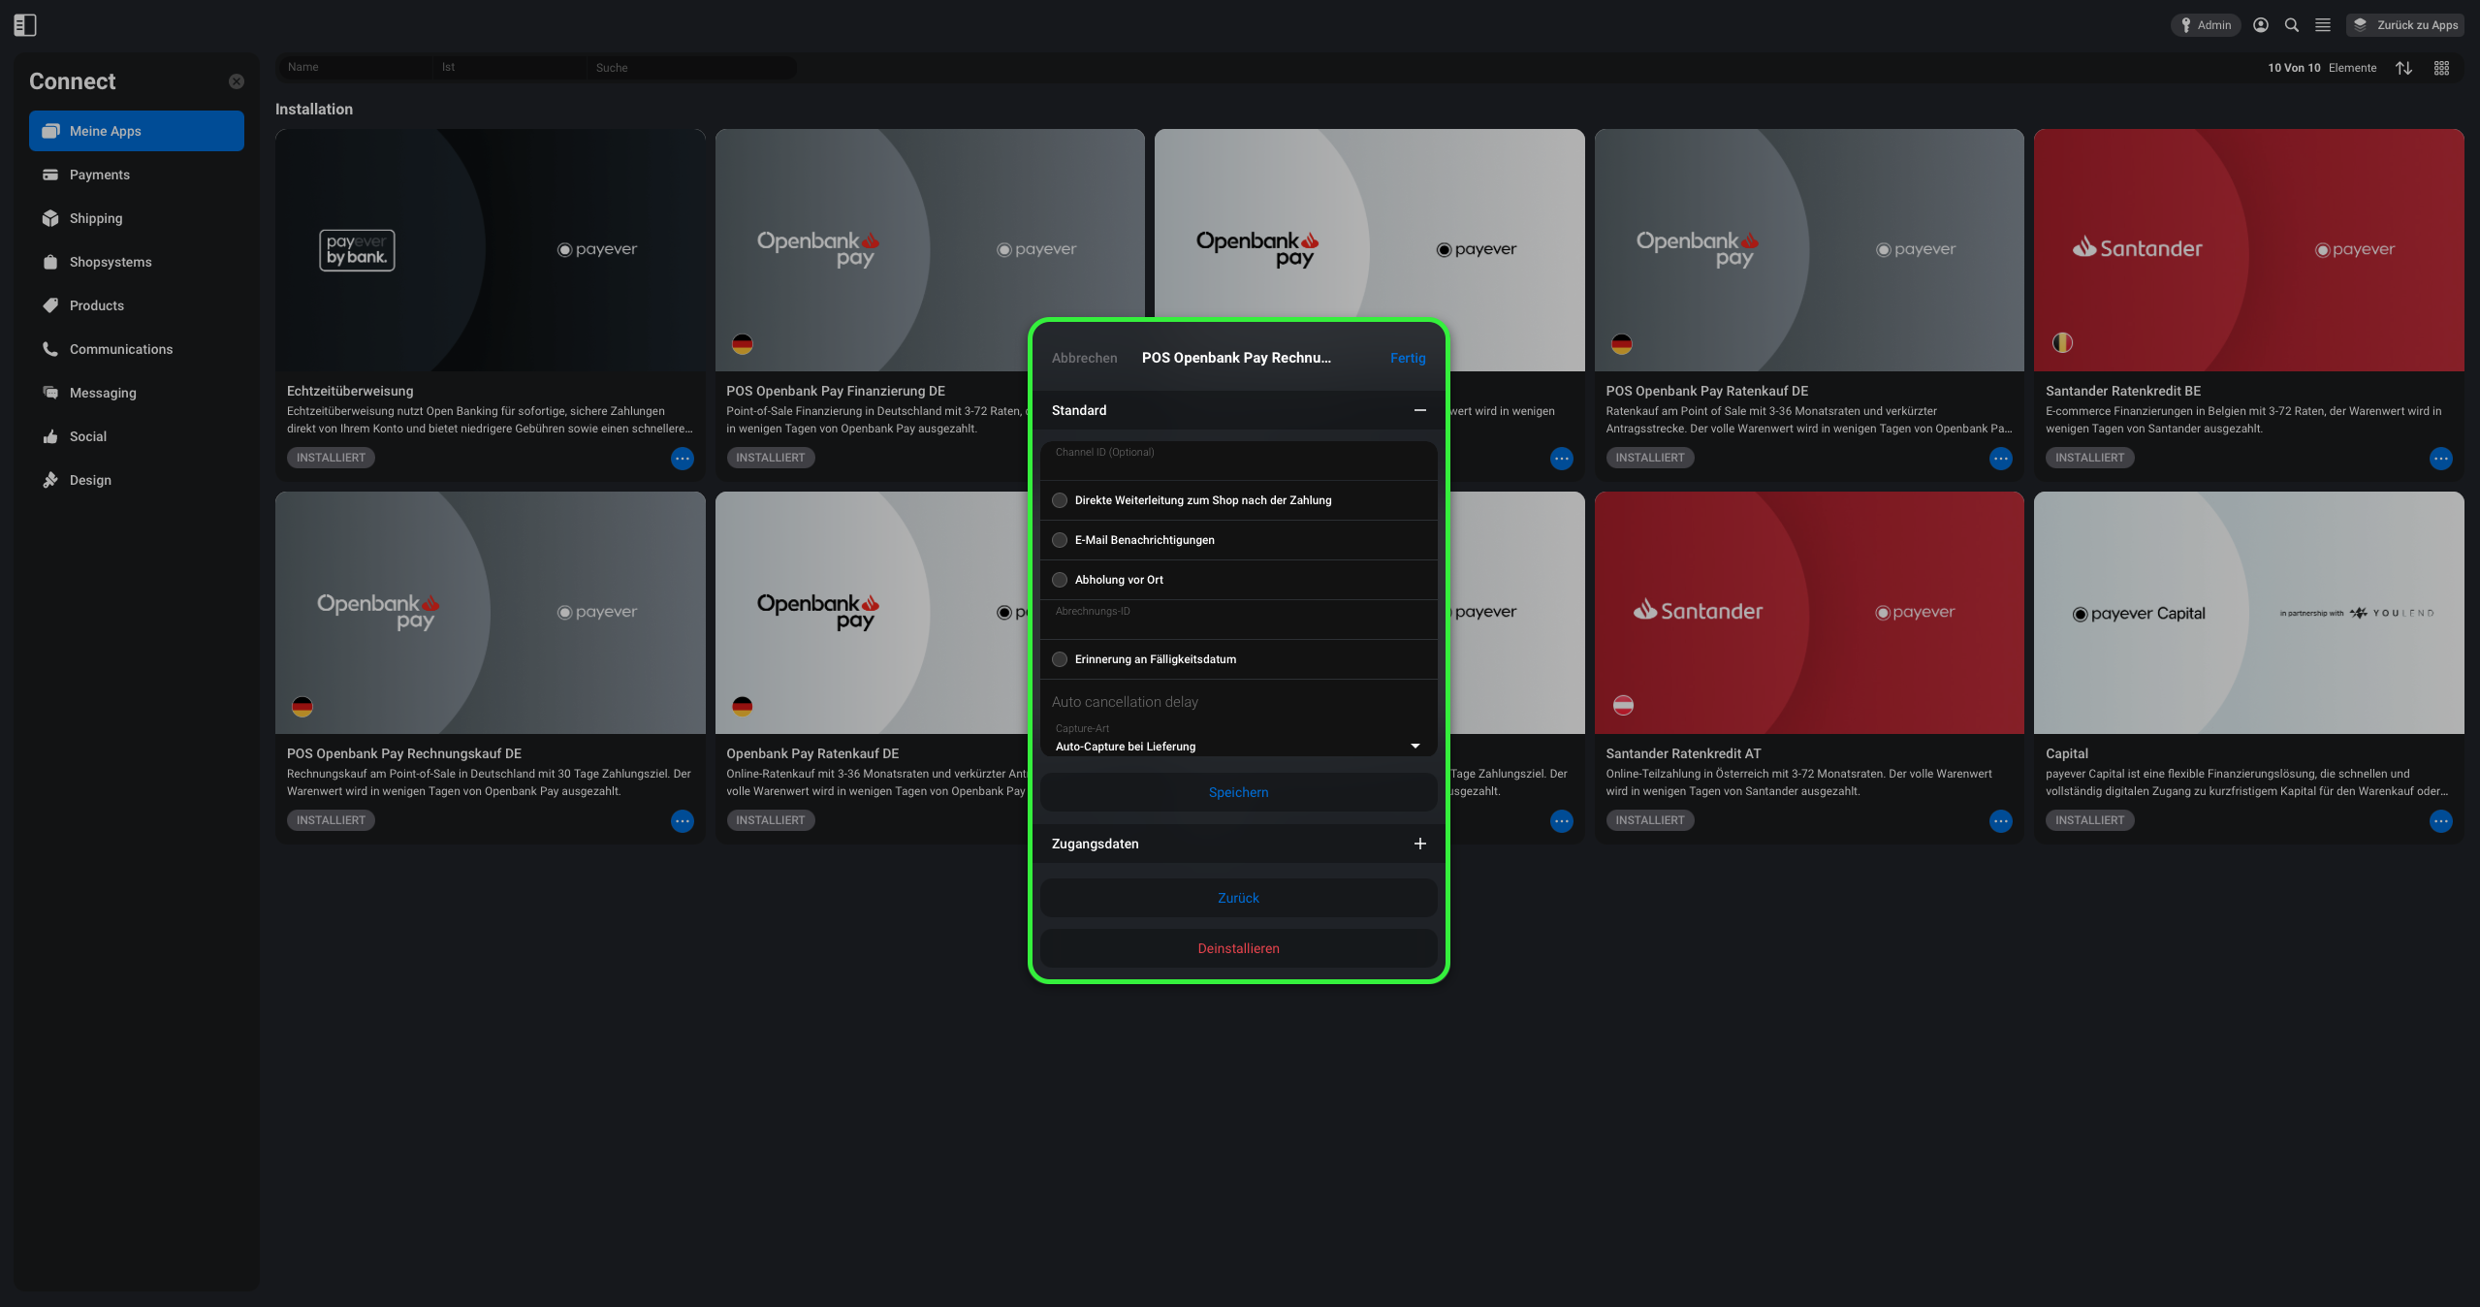Click the INSTALLIERT badge on Echtzeitüberweisung card
This screenshot has width=2480, height=1307.
tap(331, 458)
